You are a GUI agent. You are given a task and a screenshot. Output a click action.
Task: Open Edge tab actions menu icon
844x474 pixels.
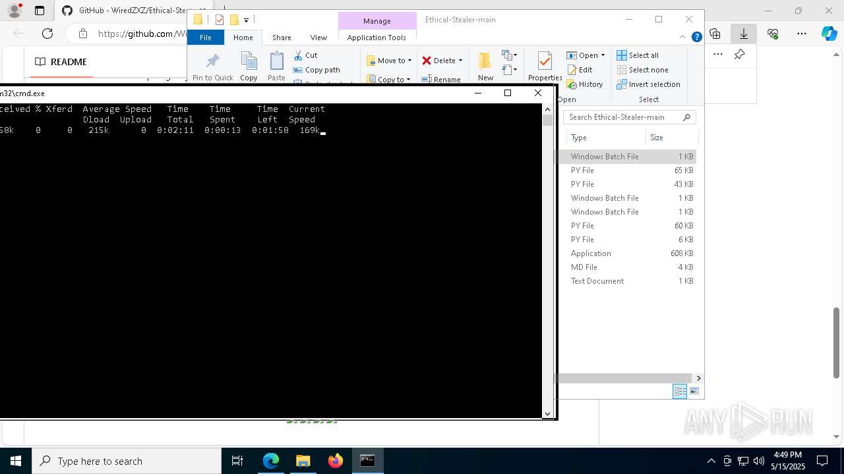(x=40, y=11)
